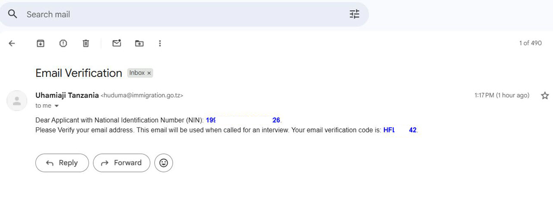Expand the "to me" recipient details

point(56,106)
